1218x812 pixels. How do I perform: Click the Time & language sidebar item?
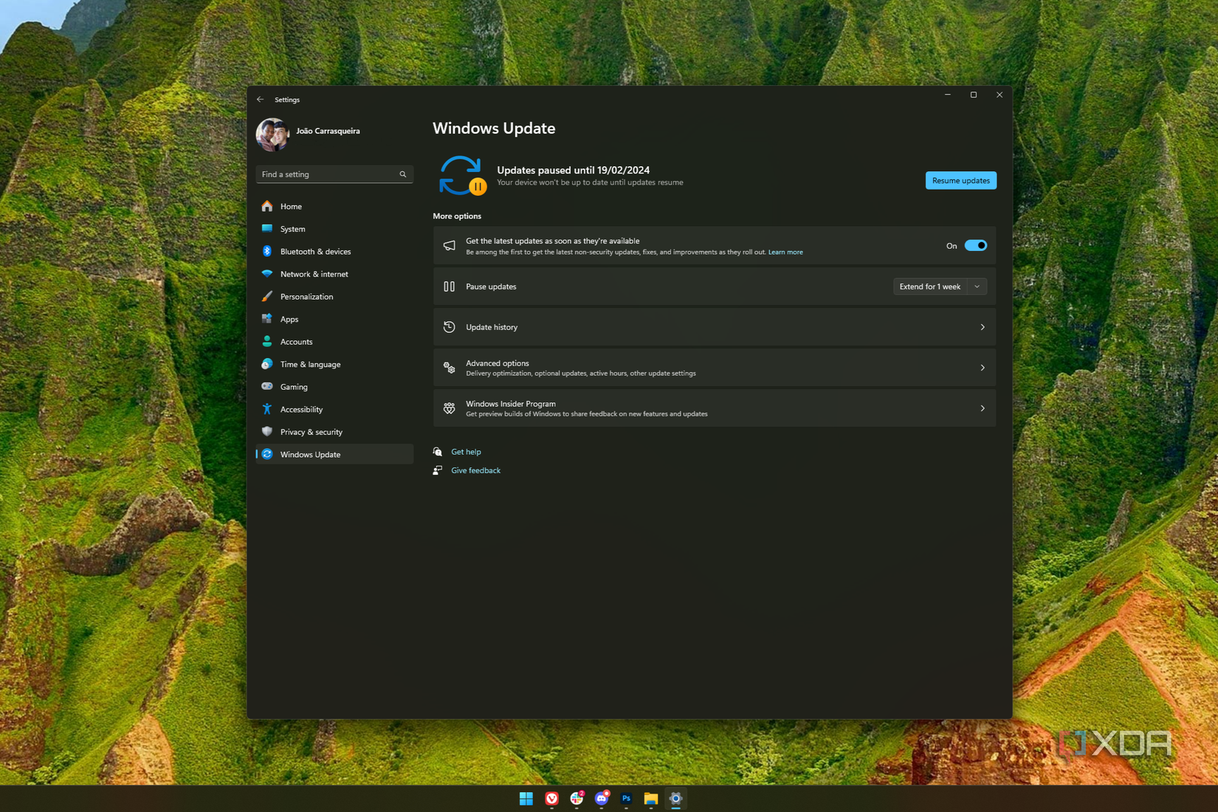click(310, 364)
